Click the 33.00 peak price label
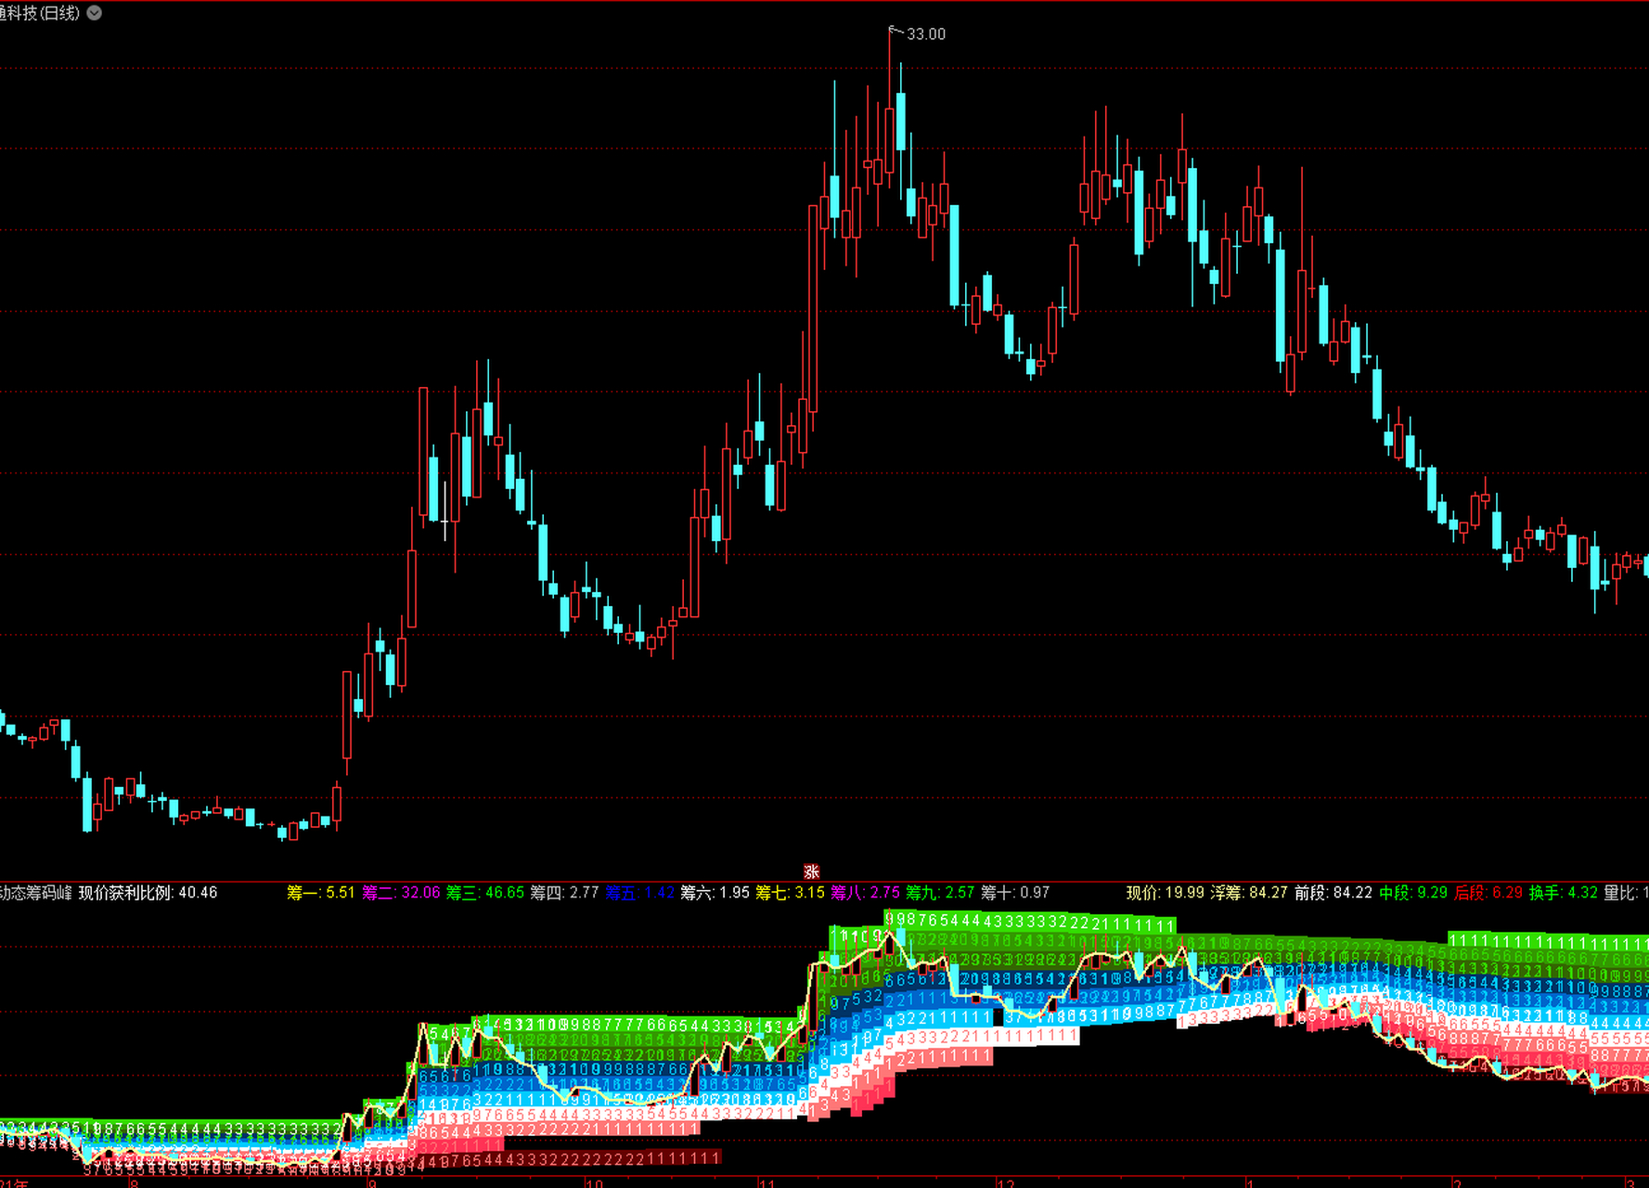Image resolution: width=1649 pixels, height=1188 pixels. point(925,34)
